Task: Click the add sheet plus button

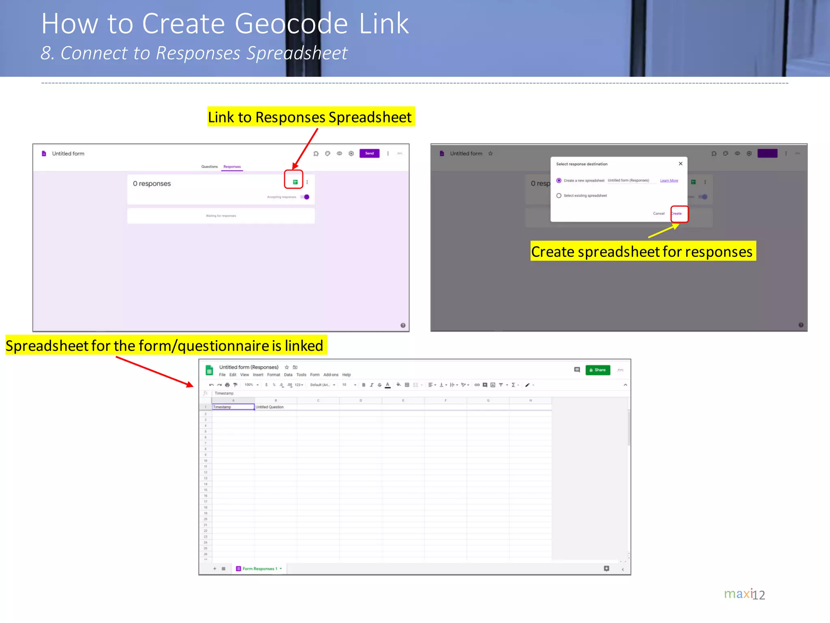Action: coord(215,569)
